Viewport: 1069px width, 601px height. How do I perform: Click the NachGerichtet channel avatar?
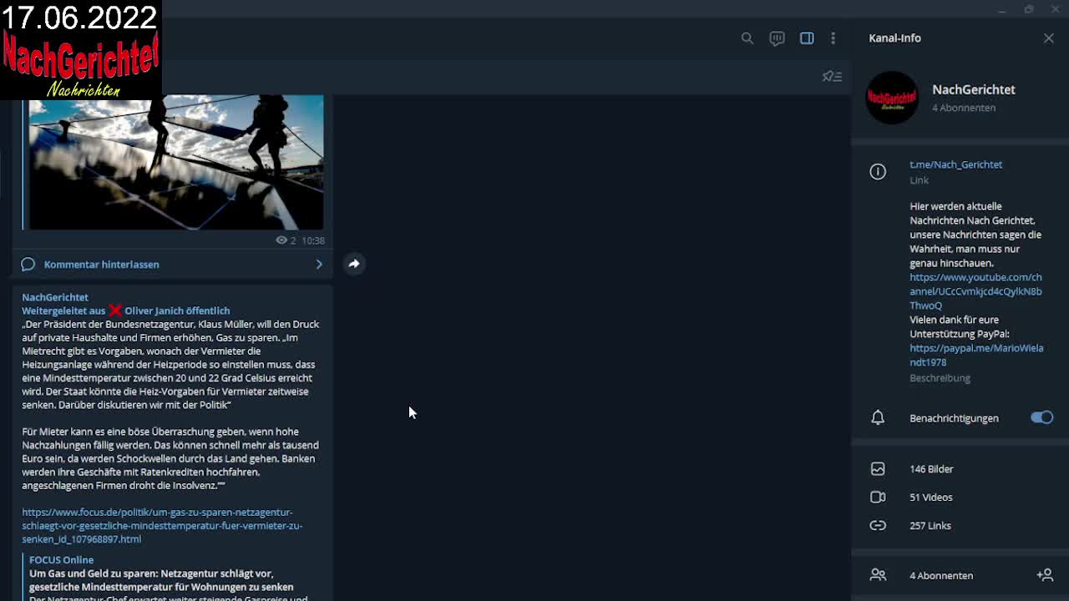(892, 98)
